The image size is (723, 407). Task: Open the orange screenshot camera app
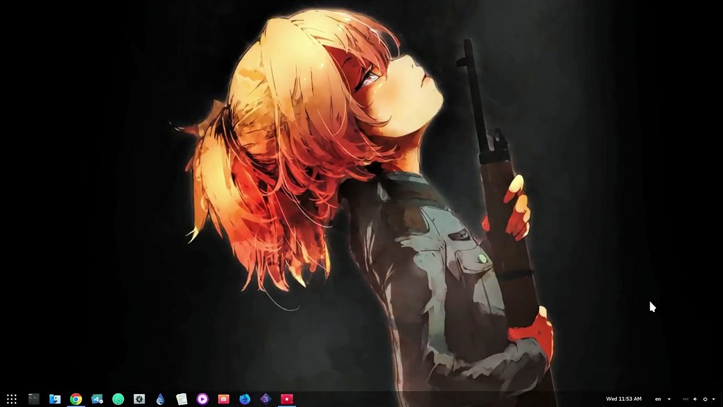(224, 399)
